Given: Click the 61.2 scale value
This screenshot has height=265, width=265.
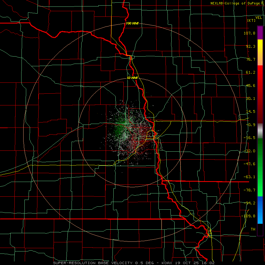Looking at the screenshot, I should (251, 72).
